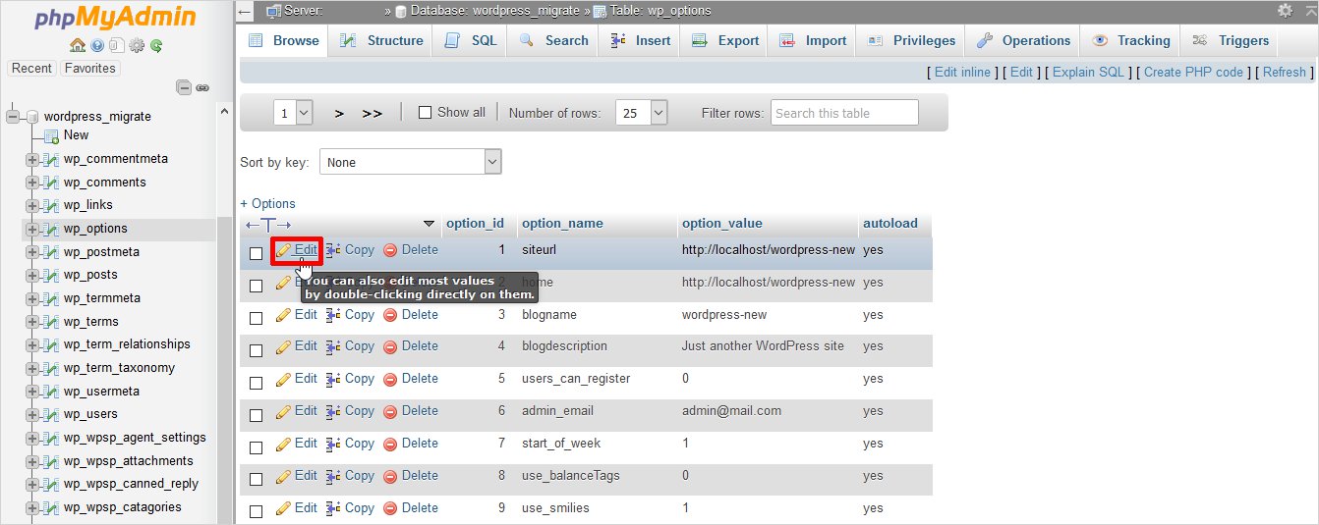Click the page settings gear at top right

(x=1285, y=11)
